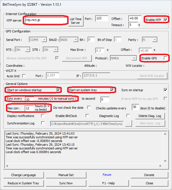
Task: Click the Delete Diag. Log button
Action: click(x=150, y=116)
